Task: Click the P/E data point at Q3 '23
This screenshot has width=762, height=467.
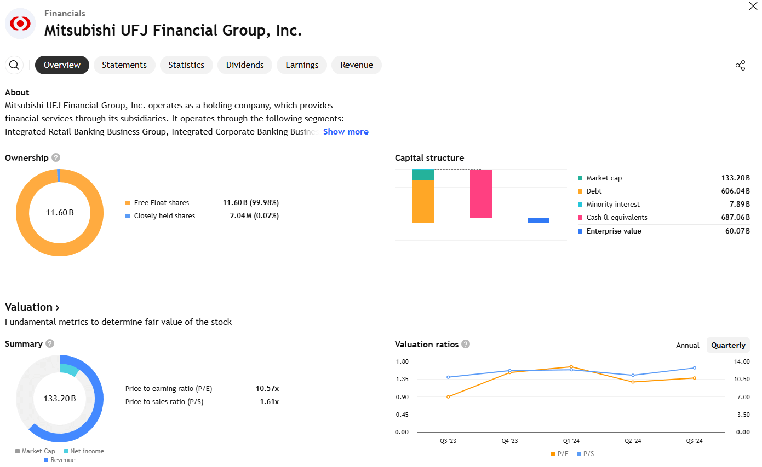Action: 448,397
